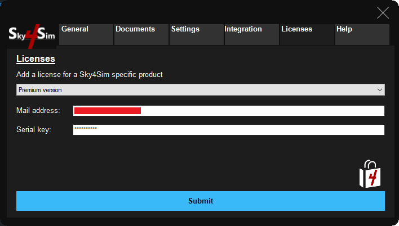Open the Documents tab
Image resolution: width=399 pixels, height=226 pixels.
(x=141, y=34)
